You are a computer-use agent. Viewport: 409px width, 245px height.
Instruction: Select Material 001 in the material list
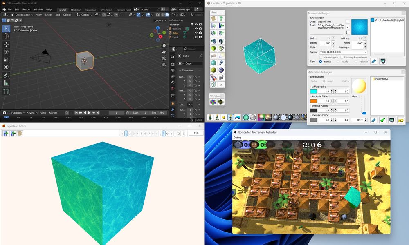[381, 79]
